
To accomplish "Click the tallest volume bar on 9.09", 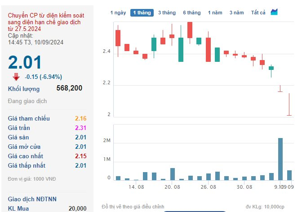I will tap(280, 159).
